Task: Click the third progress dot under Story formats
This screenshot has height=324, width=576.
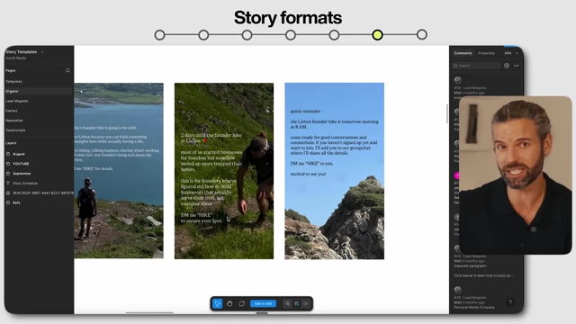Action: click(247, 35)
